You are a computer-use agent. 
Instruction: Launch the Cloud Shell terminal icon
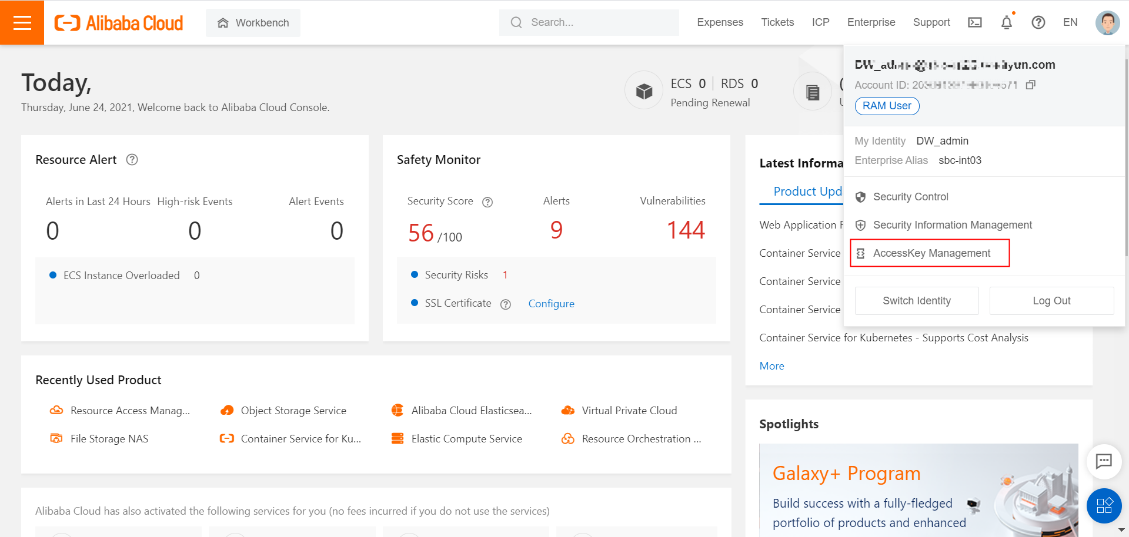975,22
